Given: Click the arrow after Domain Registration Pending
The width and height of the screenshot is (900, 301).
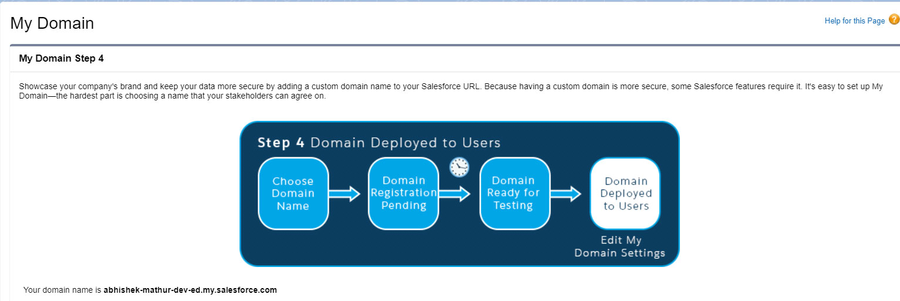Looking at the screenshot, I should [x=455, y=194].
